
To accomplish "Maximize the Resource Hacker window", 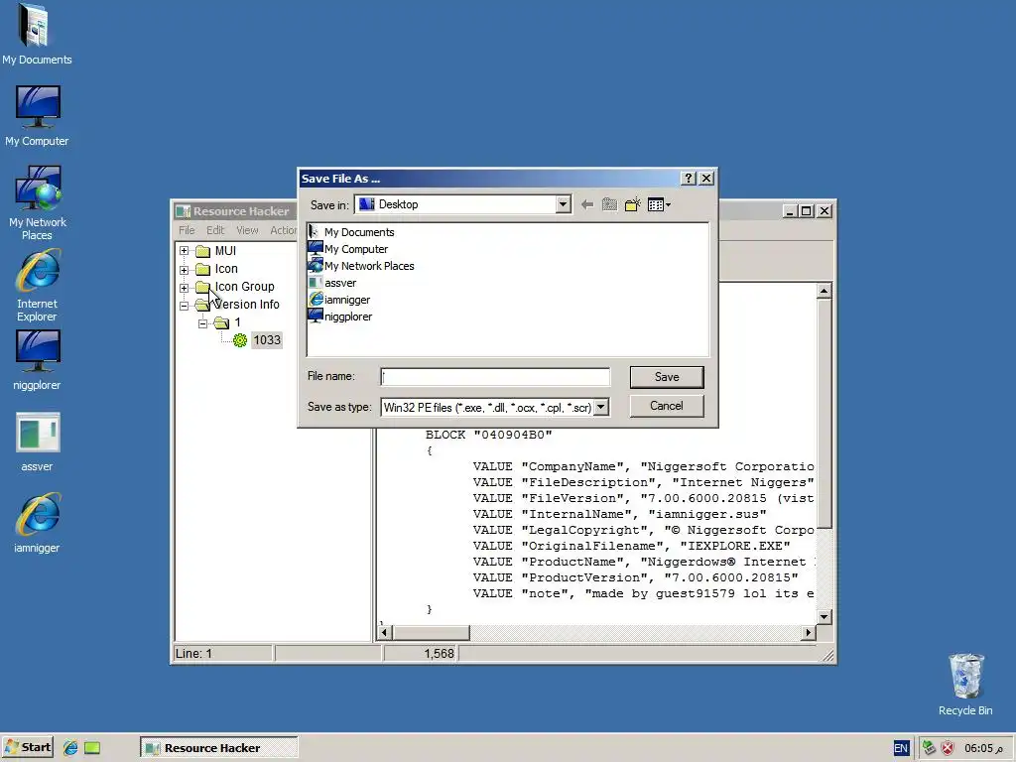I will tap(806, 211).
